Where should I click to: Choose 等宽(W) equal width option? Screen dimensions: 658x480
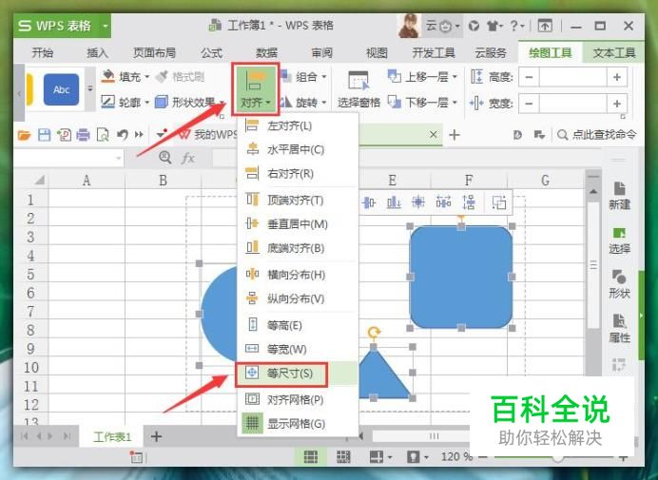298,349
